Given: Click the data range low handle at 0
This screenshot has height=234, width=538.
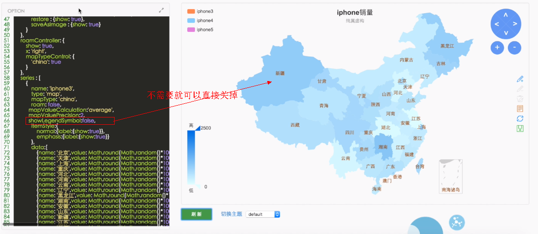Looking at the screenshot, I should (198, 187).
